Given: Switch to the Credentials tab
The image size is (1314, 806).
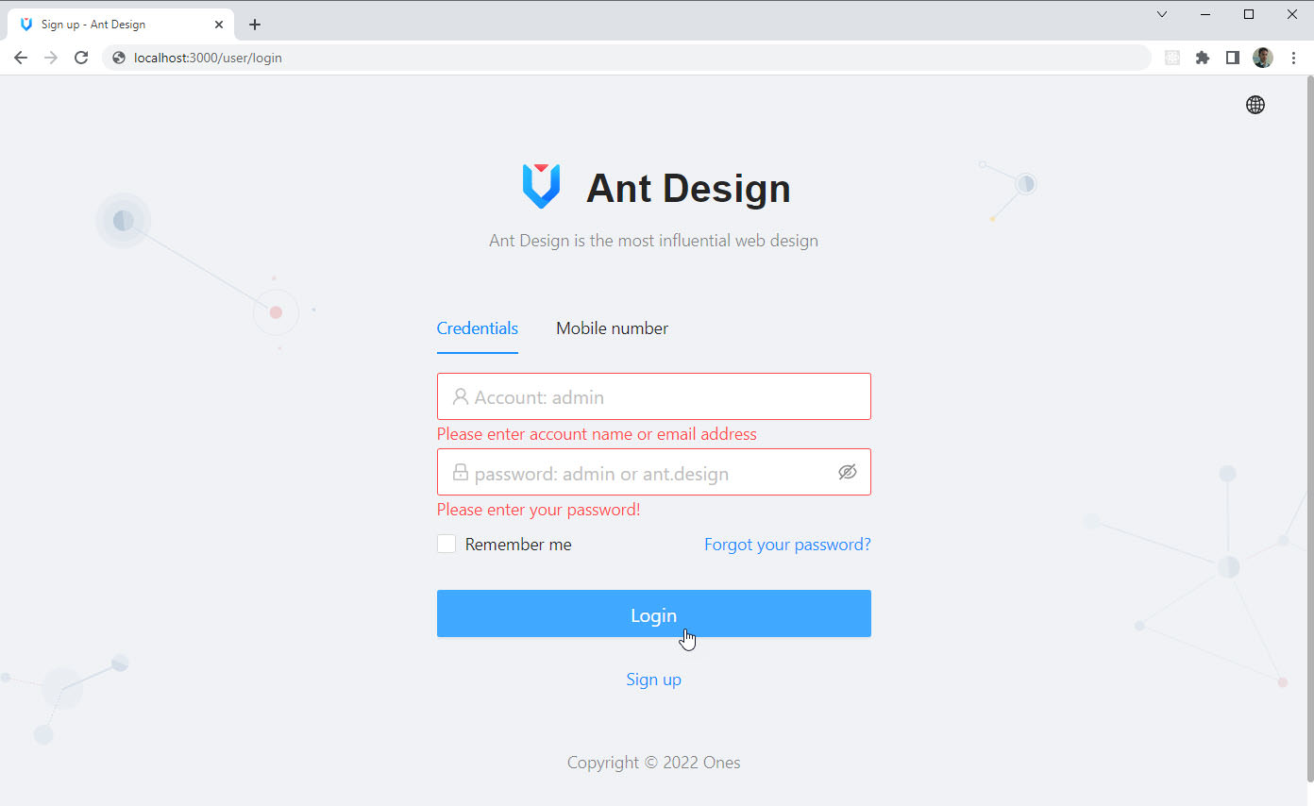Looking at the screenshot, I should (x=477, y=328).
